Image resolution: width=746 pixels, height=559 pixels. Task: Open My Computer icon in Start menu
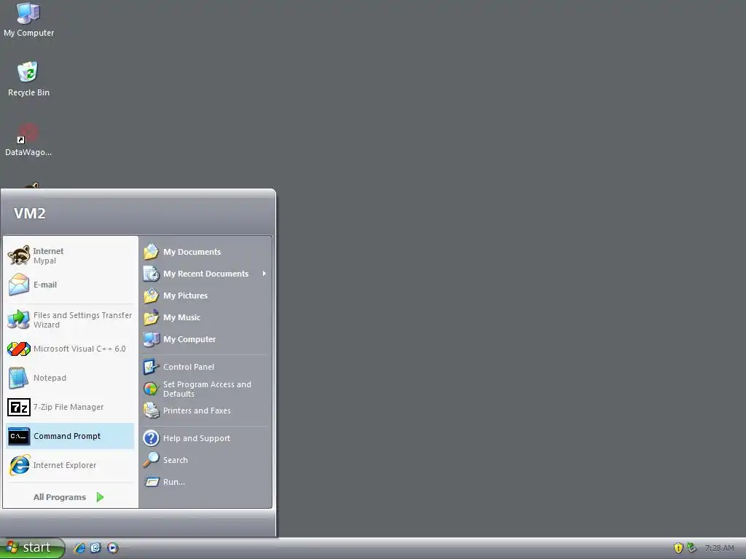pyautogui.click(x=152, y=339)
